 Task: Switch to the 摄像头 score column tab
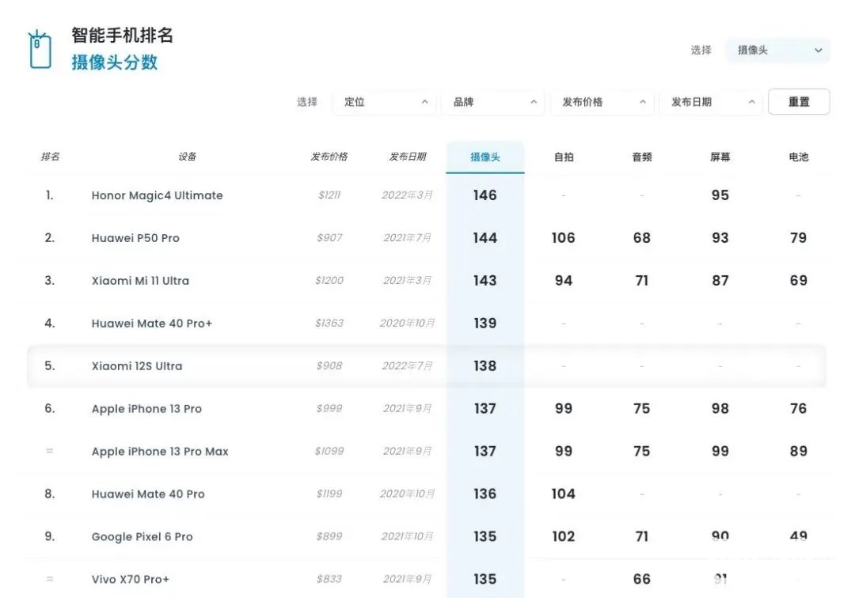click(x=485, y=157)
